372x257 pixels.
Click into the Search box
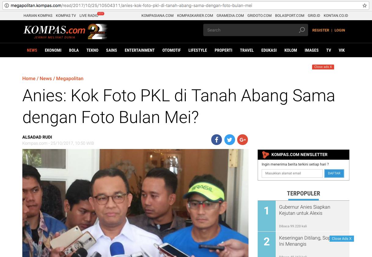point(251,30)
